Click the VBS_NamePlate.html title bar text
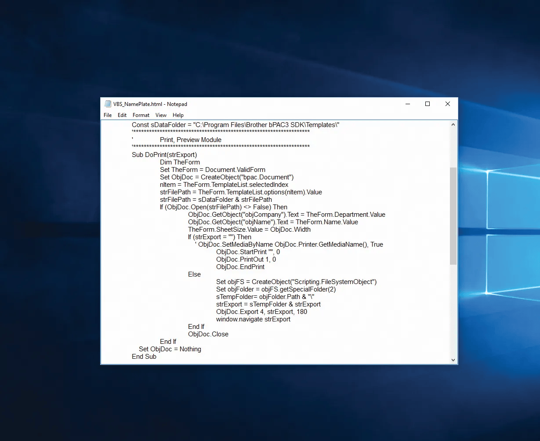Viewport: 540px width, 441px height. [x=150, y=104]
